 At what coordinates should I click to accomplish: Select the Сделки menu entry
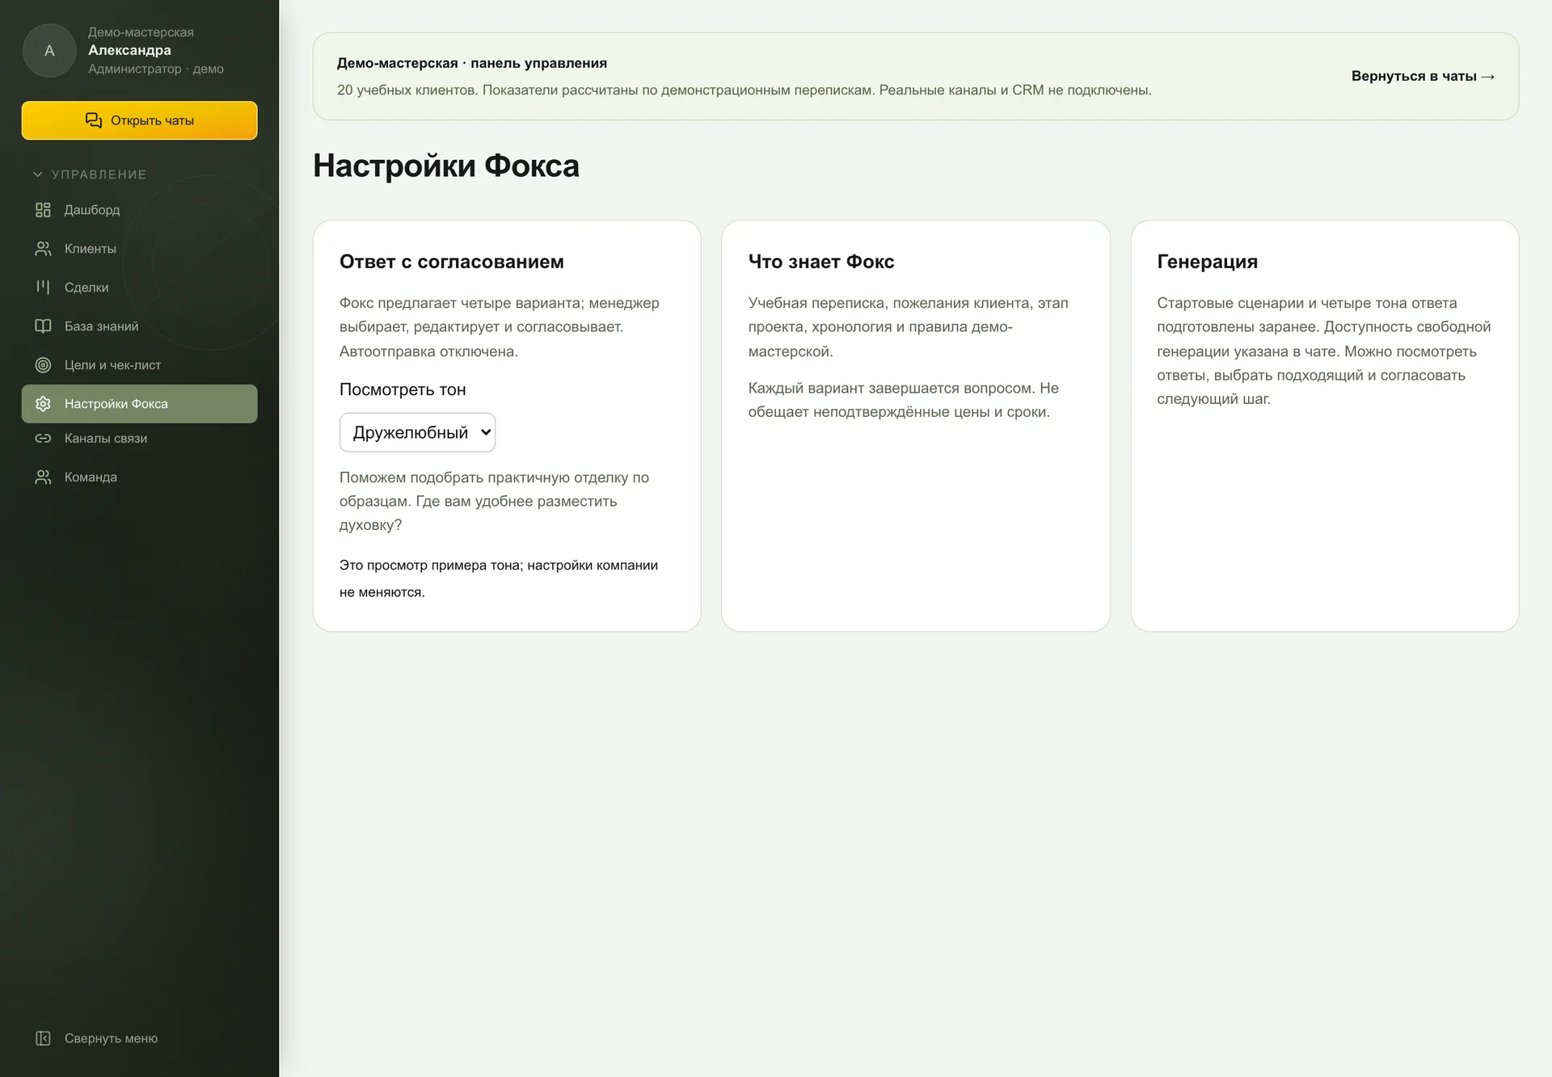tap(139, 288)
